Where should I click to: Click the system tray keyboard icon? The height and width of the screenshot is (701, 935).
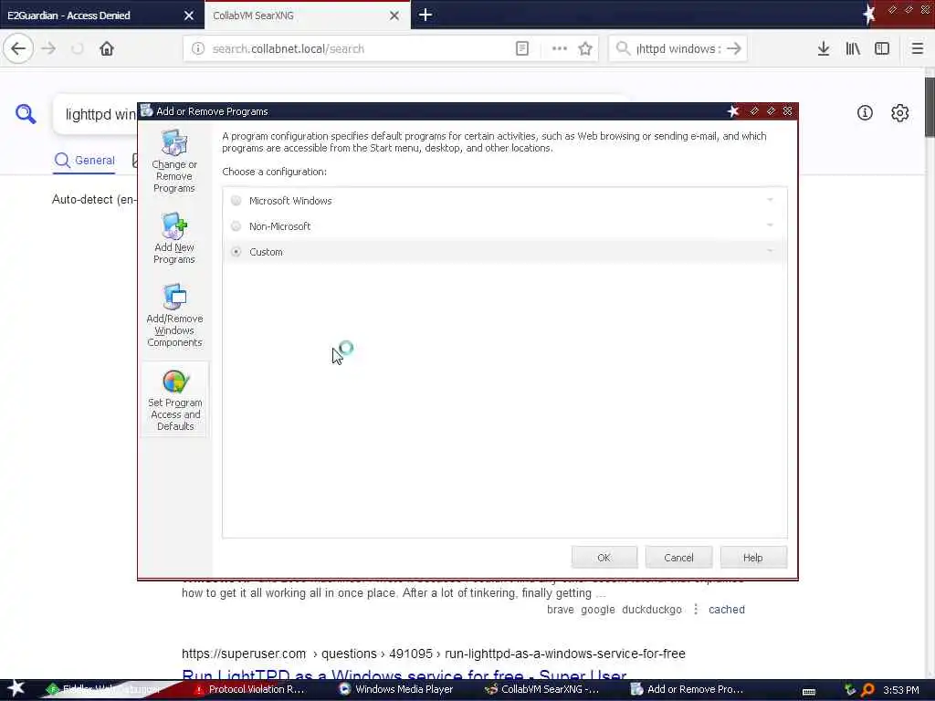click(x=809, y=691)
